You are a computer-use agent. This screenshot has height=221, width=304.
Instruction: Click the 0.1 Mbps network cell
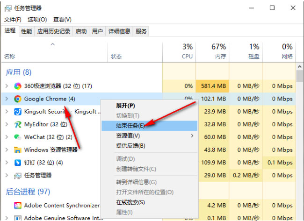point(280,163)
